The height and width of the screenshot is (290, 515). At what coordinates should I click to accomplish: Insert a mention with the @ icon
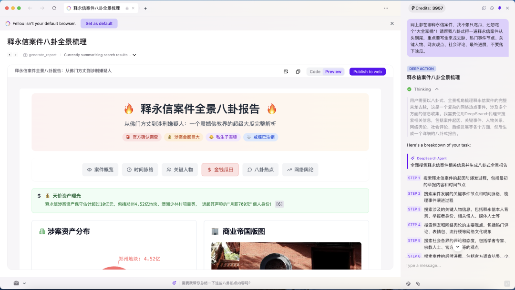pyautogui.click(x=408, y=283)
